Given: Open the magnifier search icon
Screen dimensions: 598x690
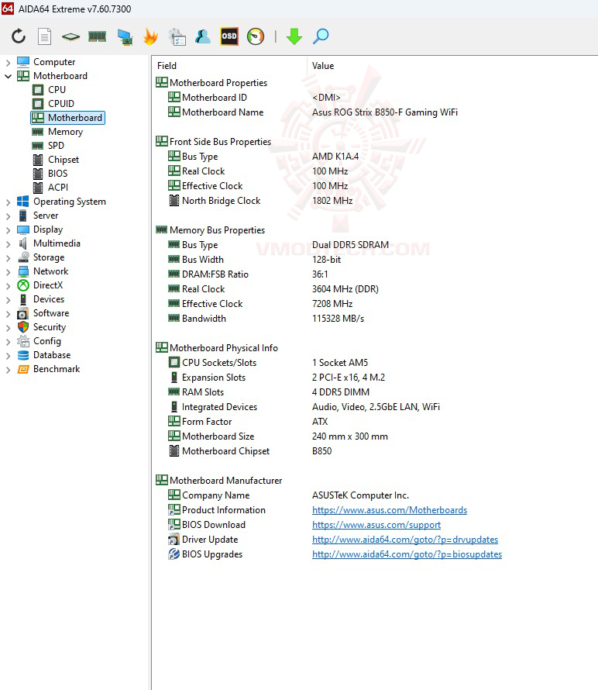Looking at the screenshot, I should (321, 36).
